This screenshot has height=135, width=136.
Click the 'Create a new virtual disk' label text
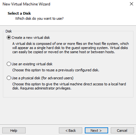(31, 38)
